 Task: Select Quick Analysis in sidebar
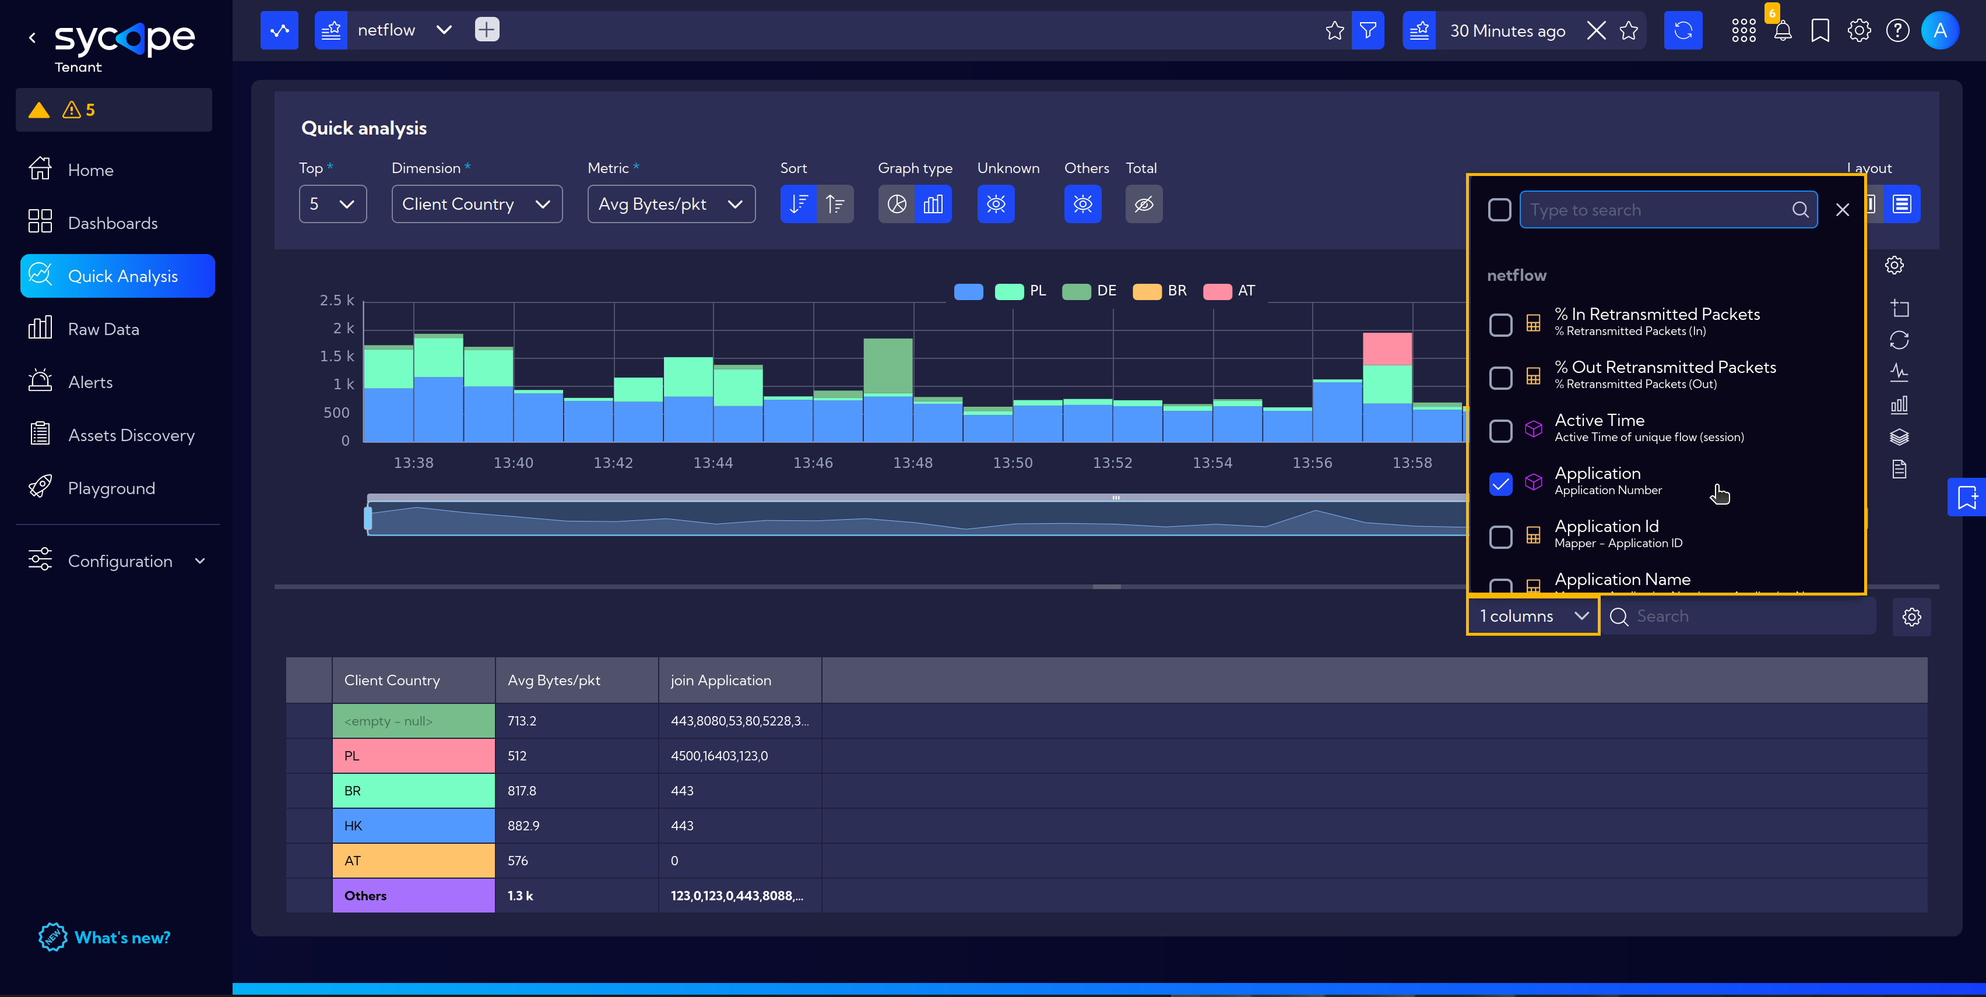[117, 276]
